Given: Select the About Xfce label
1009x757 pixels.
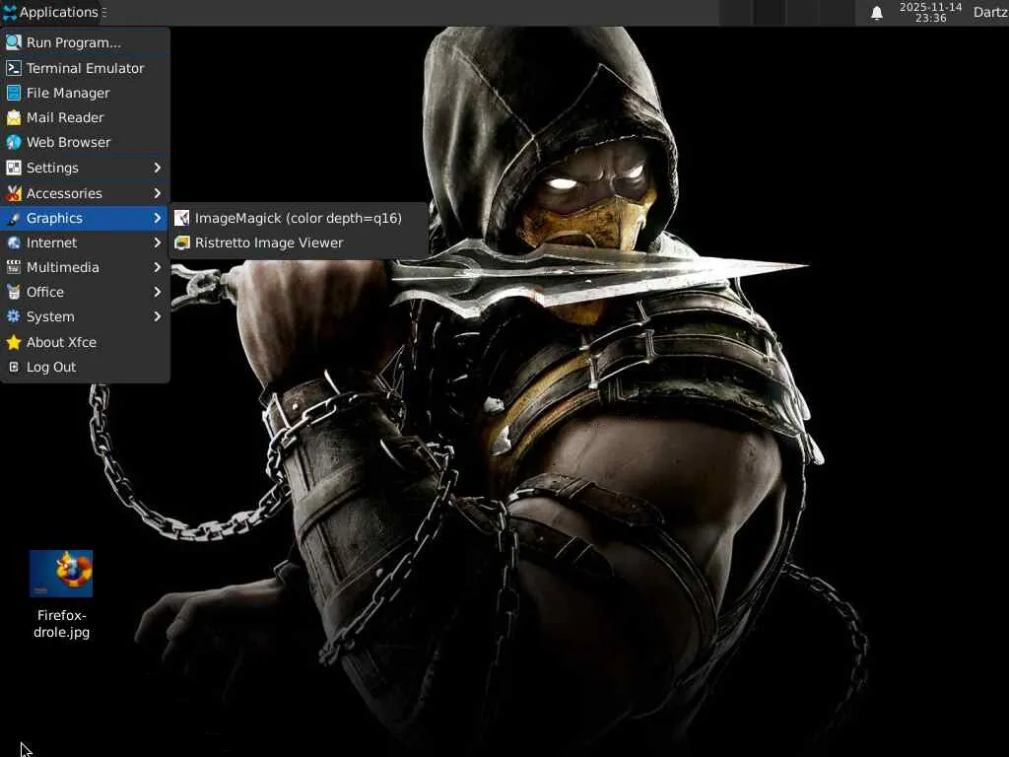Looking at the screenshot, I should [x=61, y=342].
